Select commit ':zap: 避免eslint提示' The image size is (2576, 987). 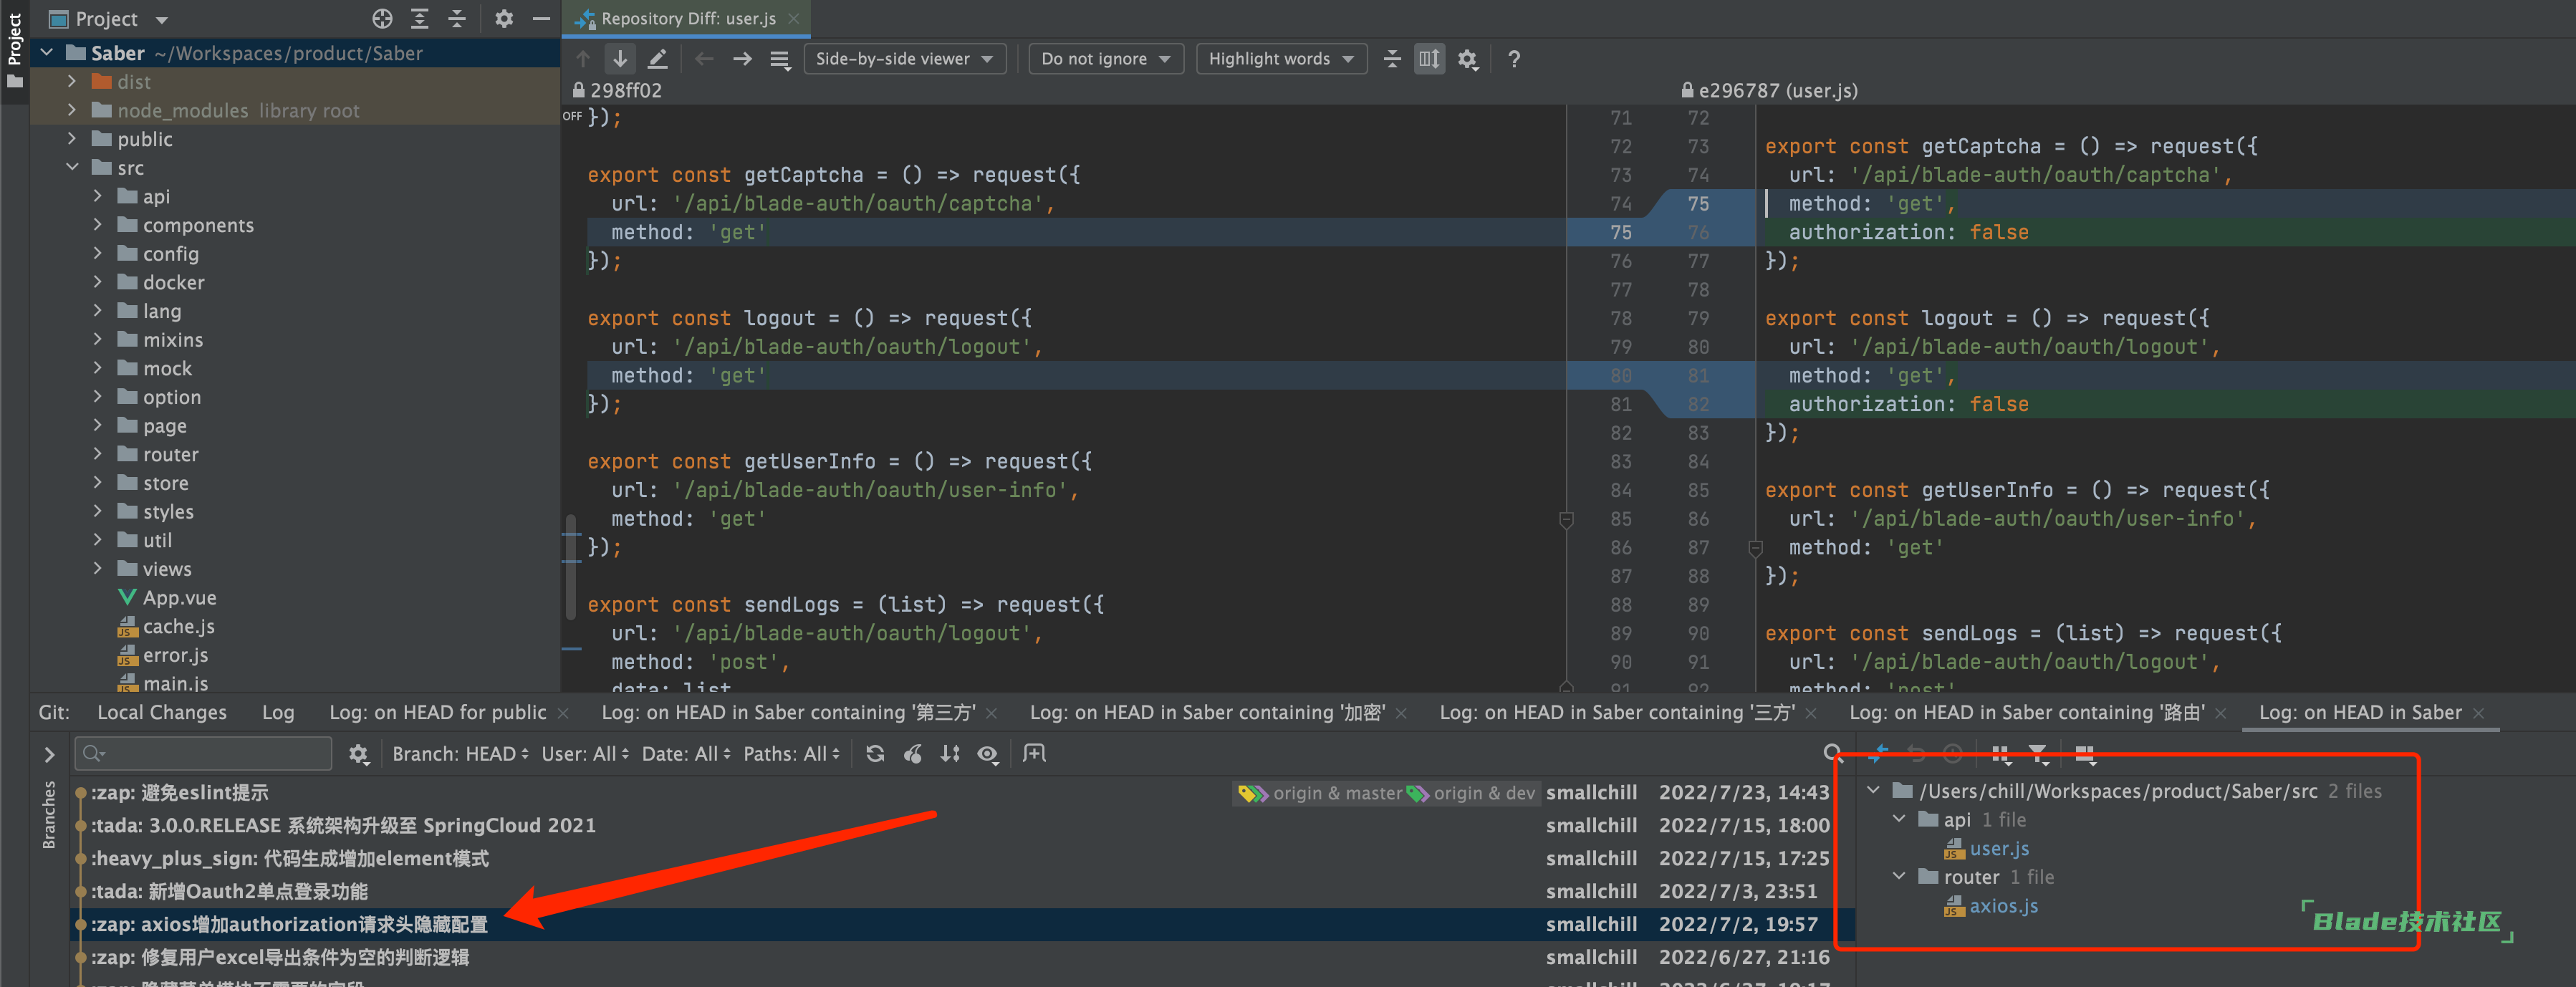pyautogui.click(x=180, y=793)
